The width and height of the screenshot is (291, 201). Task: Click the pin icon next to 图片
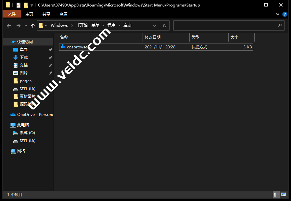pyautogui.click(x=50, y=73)
